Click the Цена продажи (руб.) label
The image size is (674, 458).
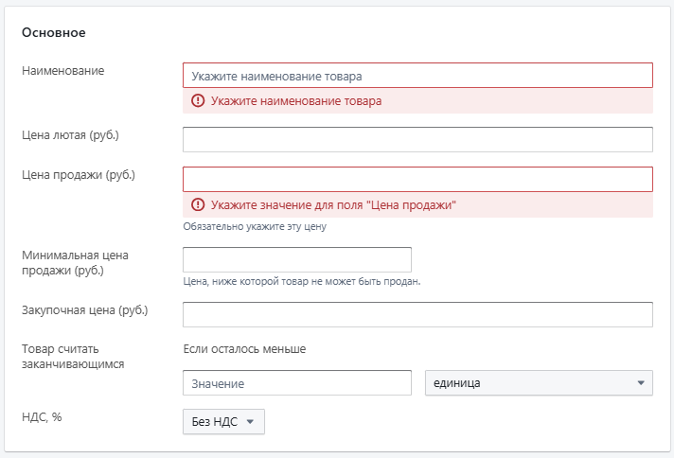[79, 175]
